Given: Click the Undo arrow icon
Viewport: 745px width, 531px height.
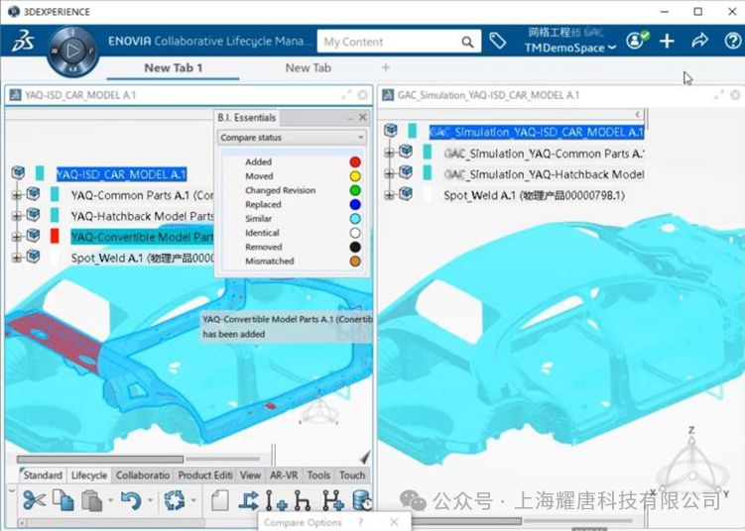Looking at the screenshot, I should (131, 500).
